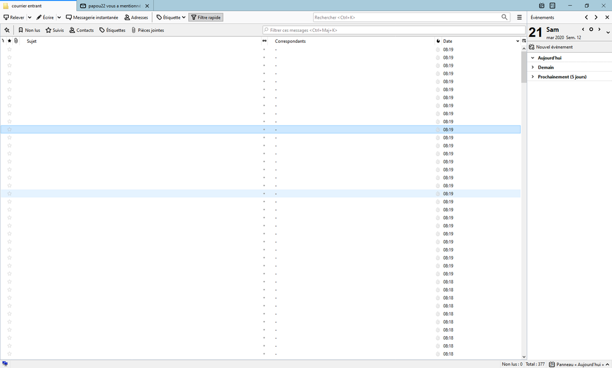Switch to the courrier entrant tab
612x368 pixels.
click(x=37, y=6)
